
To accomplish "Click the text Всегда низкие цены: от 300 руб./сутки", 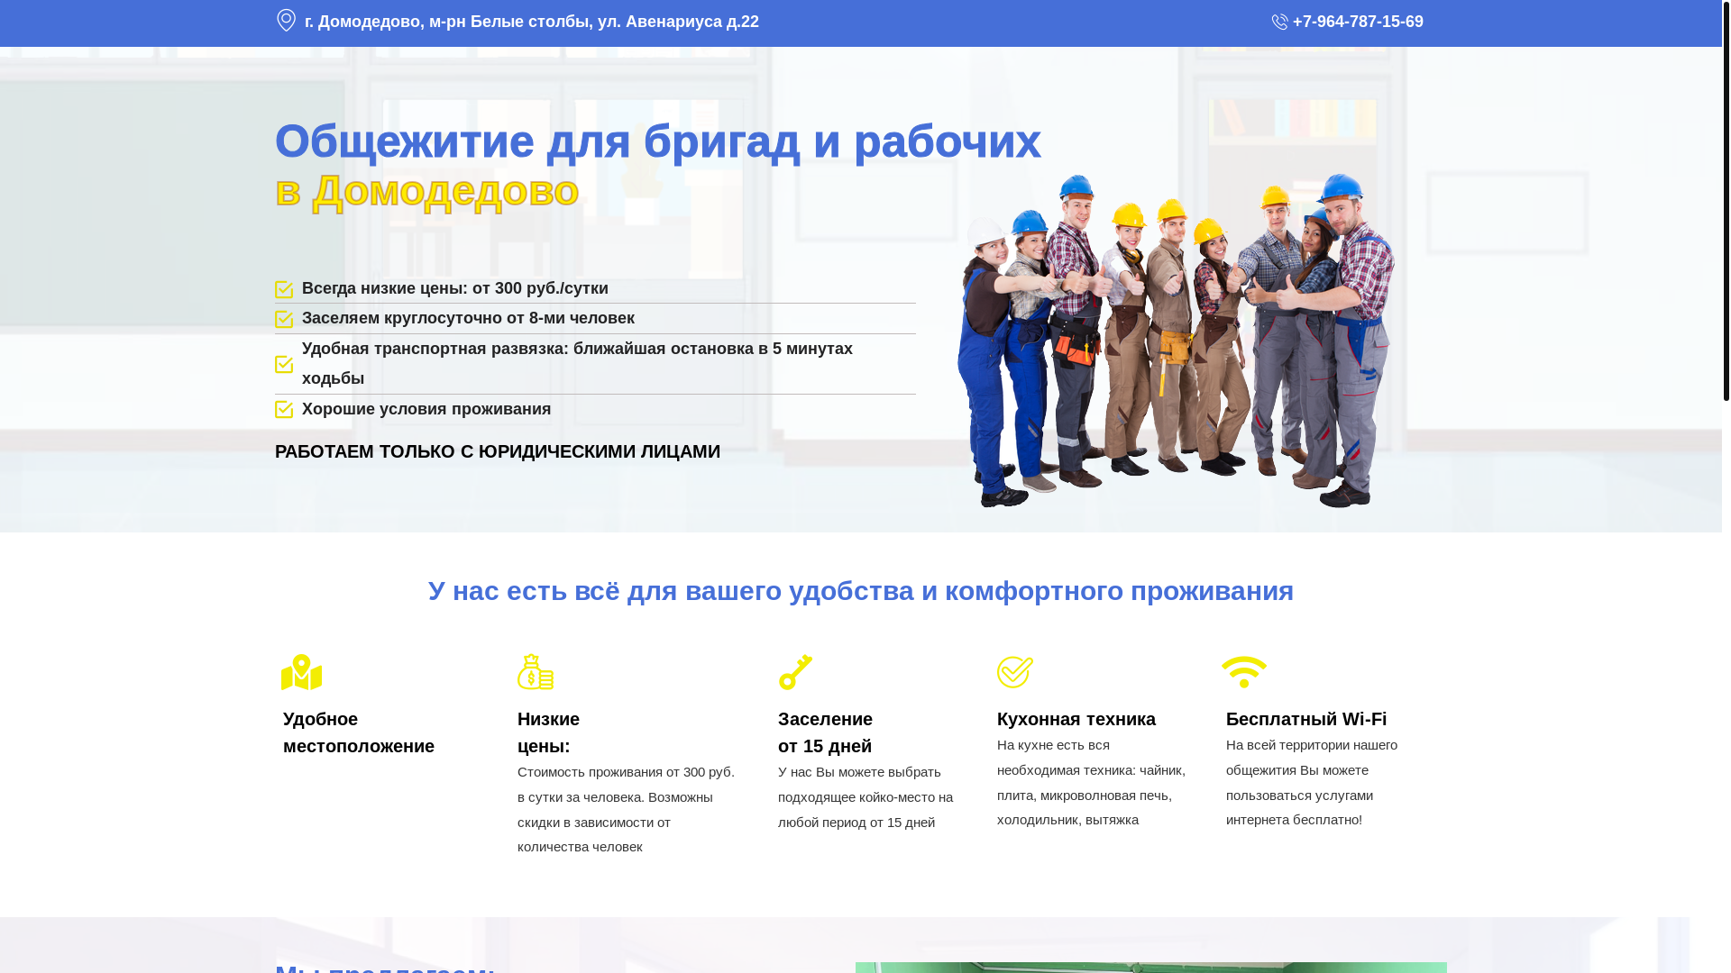I will pos(455,288).
